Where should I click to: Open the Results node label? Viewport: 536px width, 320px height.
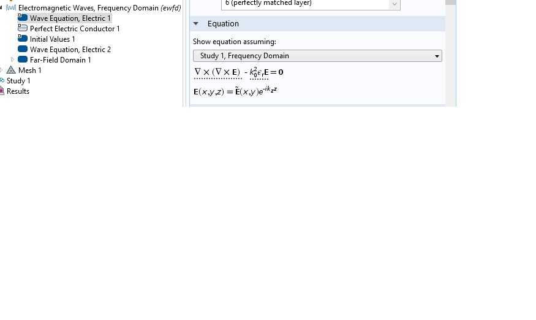pyautogui.click(x=18, y=91)
